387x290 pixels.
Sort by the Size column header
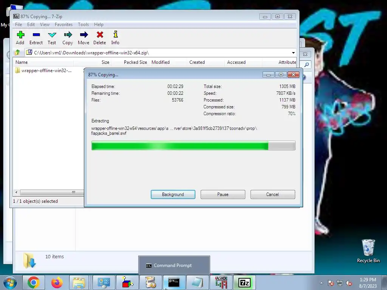93,62
